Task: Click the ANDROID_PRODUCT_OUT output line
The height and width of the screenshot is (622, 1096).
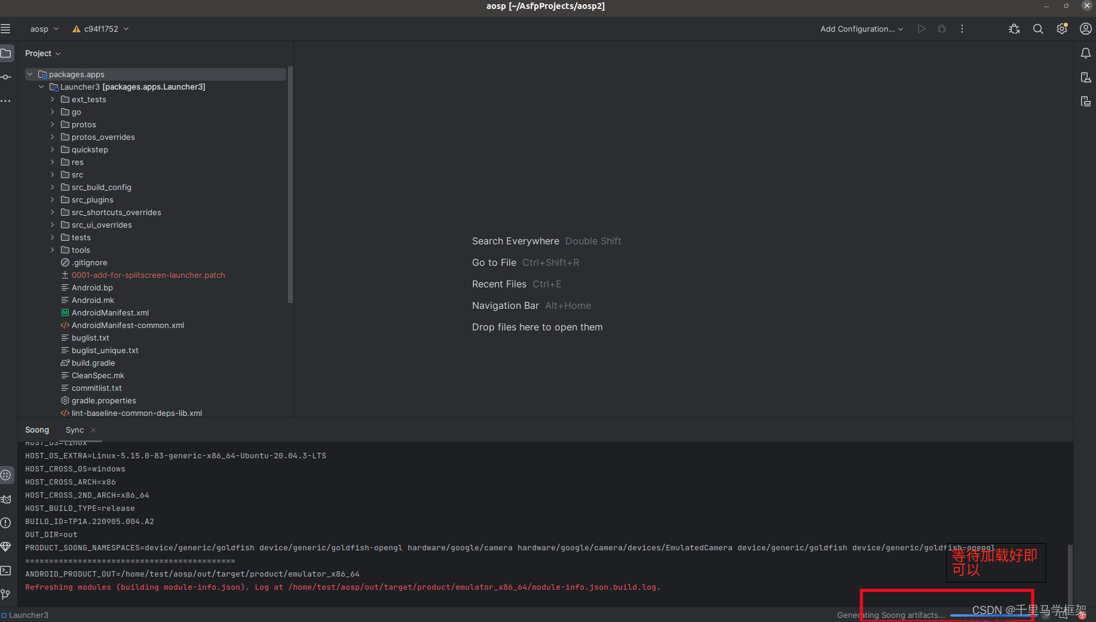Action: tap(192, 574)
